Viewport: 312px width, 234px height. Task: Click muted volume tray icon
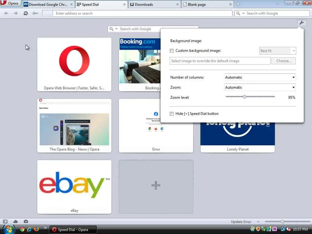pos(289,229)
